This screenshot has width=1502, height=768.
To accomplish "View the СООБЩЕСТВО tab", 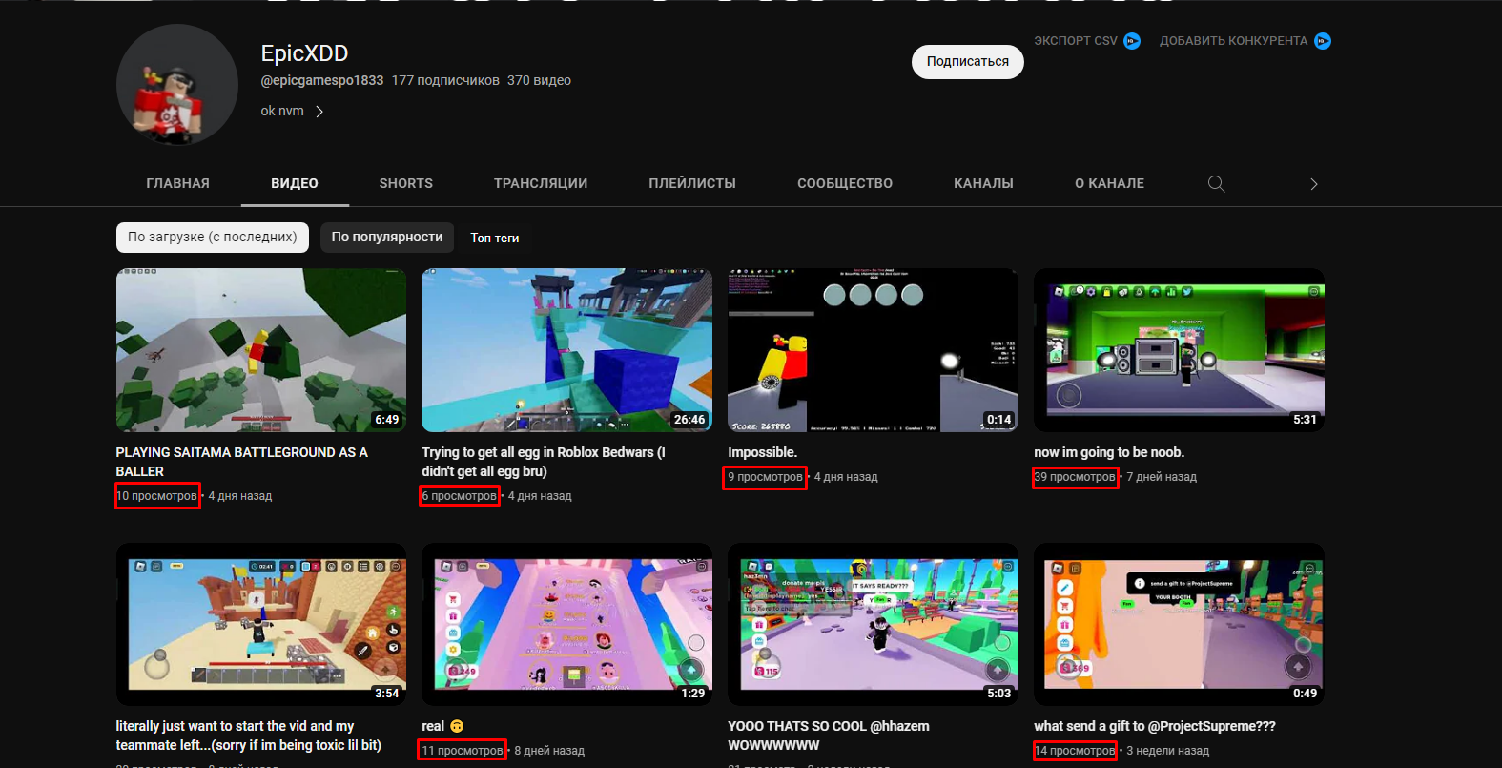I will [x=845, y=183].
